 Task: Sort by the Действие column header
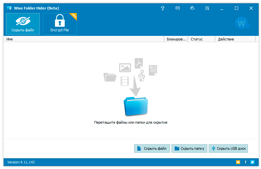point(235,39)
